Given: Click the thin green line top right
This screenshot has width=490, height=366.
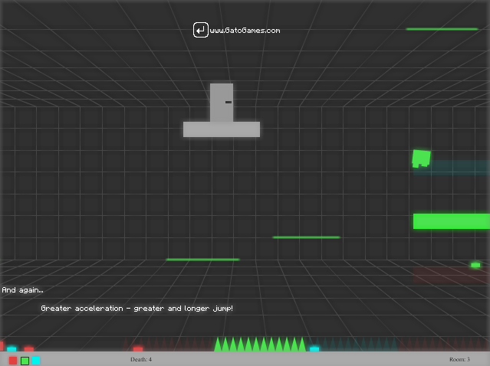Looking at the screenshot, I should [442, 29].
